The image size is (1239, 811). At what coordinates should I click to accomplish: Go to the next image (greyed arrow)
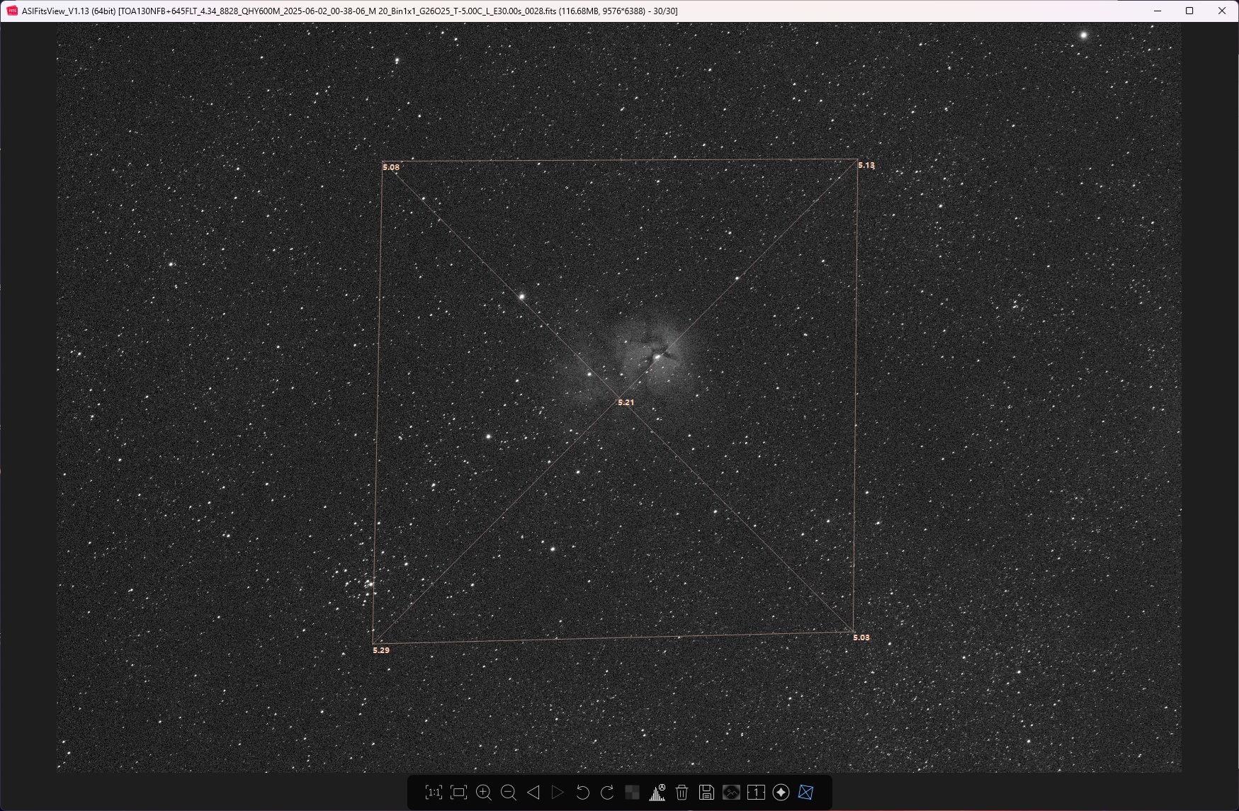(x=558, y=793)
